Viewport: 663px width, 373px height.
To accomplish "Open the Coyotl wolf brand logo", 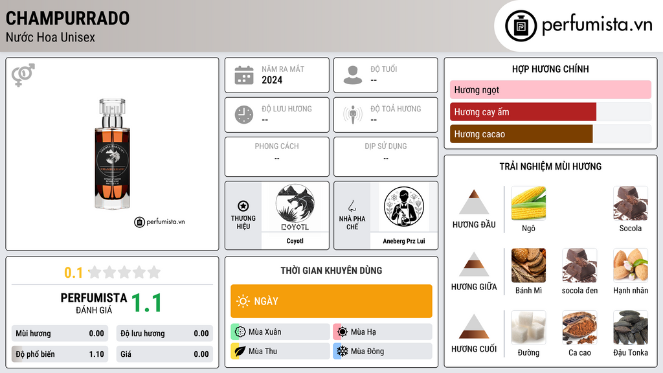I will pos(295,207).
